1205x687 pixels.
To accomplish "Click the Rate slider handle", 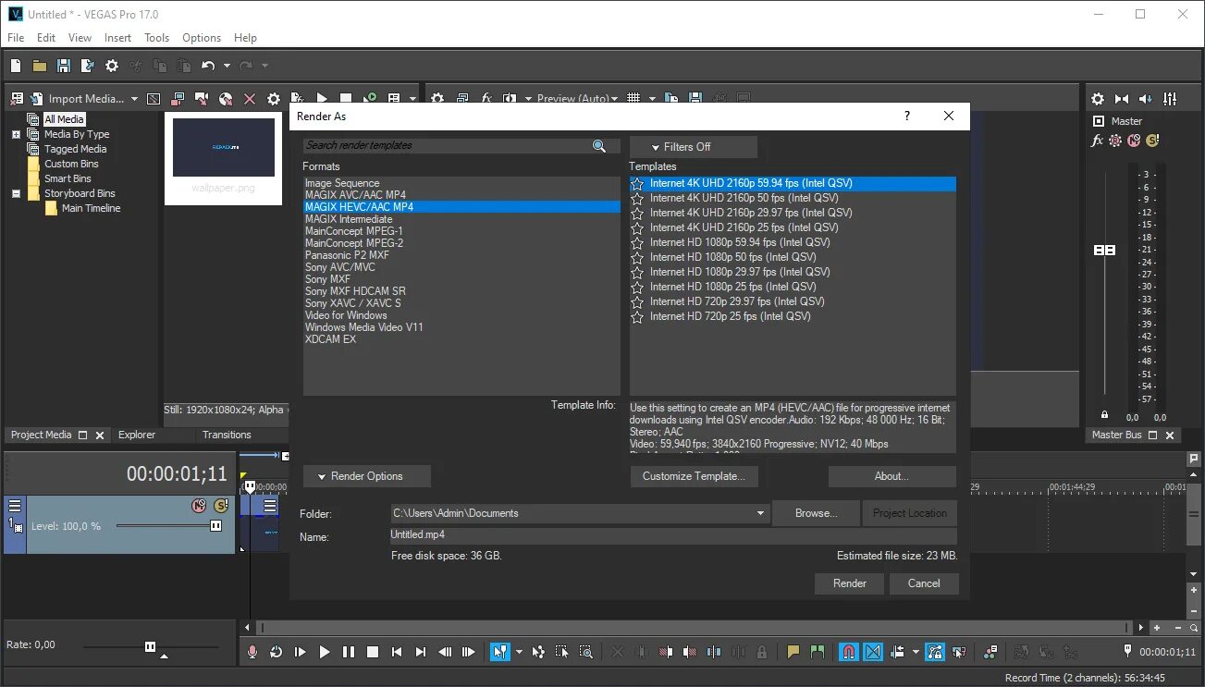I will pyautogui.click(x=150, y=646).
